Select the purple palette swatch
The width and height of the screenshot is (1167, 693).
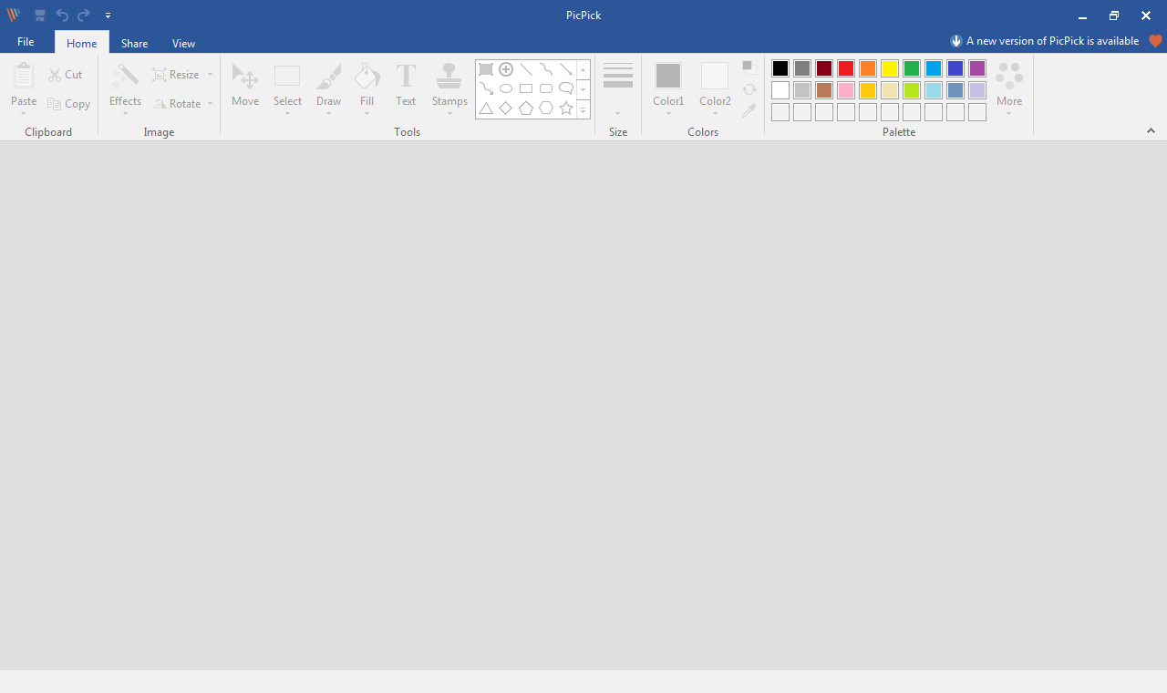(x=977, y=68)
